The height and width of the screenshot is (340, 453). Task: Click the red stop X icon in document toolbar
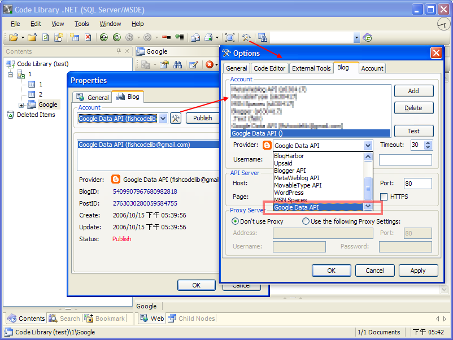pyautogui.click(x=210, y=65)
